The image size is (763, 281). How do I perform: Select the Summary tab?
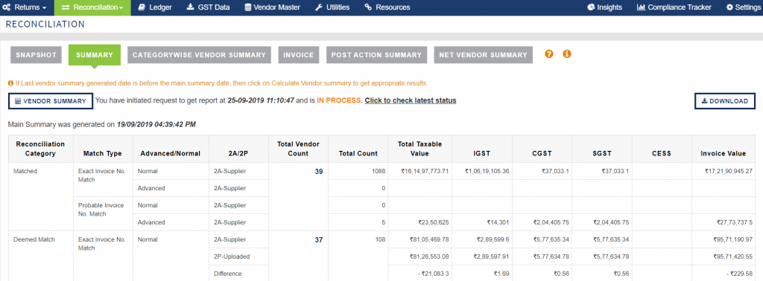point(95,55)
